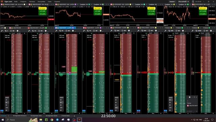
Task: Open the Справка menu
Action: [x=57, y=1]
